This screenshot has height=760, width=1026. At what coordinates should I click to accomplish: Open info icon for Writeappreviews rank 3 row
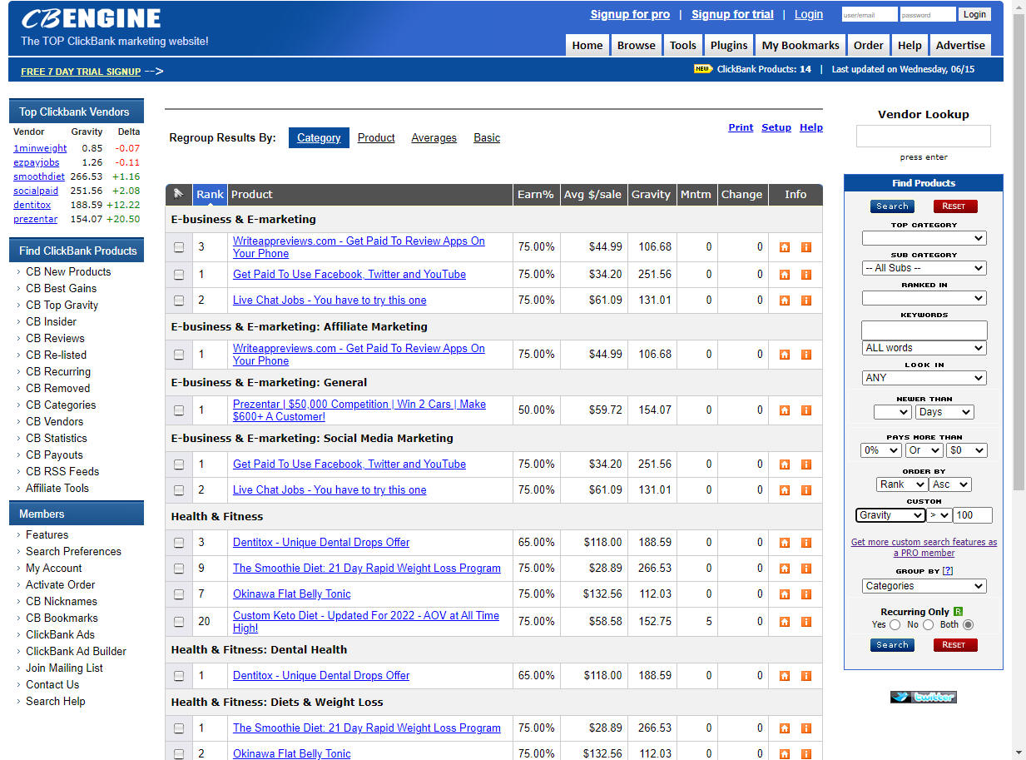click(x=805, y=247)
